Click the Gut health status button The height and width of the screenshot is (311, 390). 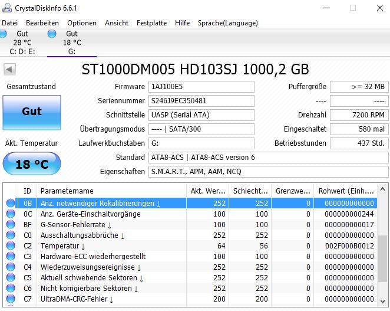[32, 113]
